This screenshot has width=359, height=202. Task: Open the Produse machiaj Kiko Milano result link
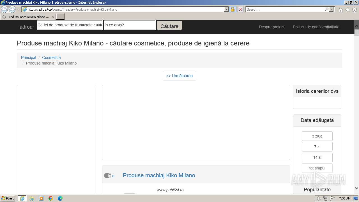click(159, 175)
